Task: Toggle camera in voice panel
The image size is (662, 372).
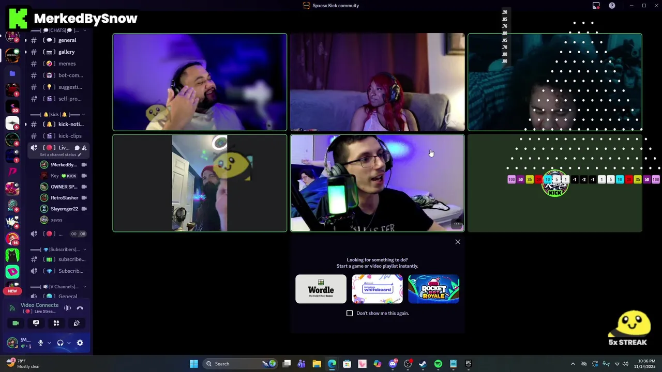Action: click(16, 323)
